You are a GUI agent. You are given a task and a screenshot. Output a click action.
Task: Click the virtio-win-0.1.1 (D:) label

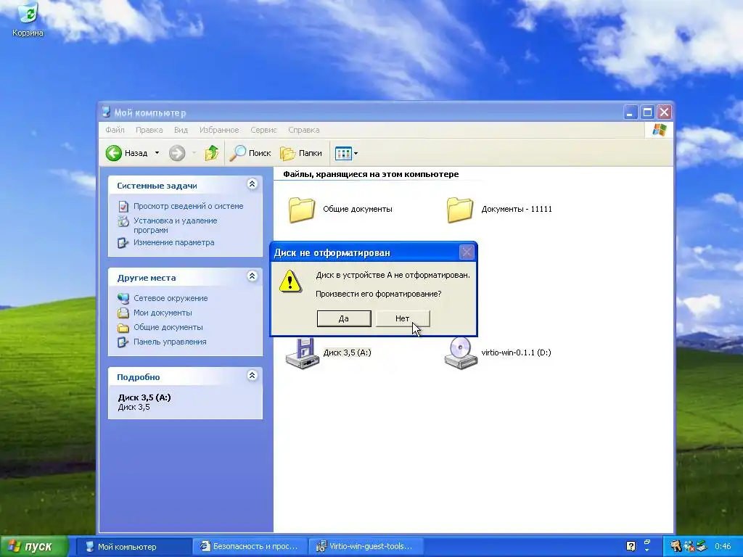[516, 352]
